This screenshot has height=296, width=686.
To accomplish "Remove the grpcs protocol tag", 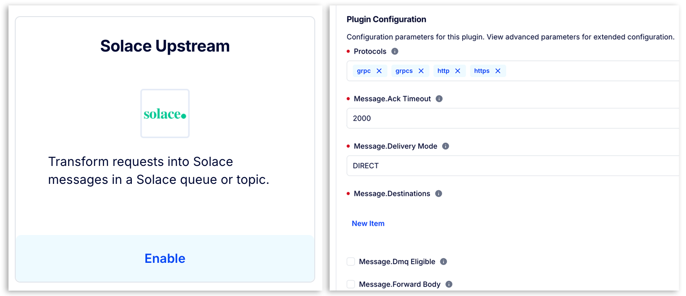I will point(421,71).
